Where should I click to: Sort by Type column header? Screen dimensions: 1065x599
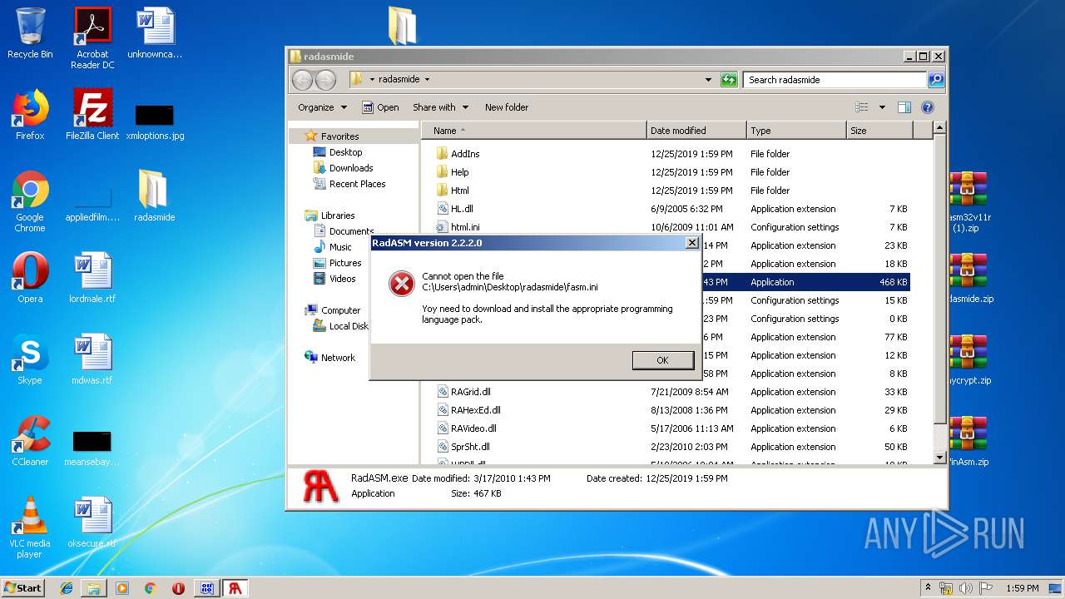click(x=796, y=131)
